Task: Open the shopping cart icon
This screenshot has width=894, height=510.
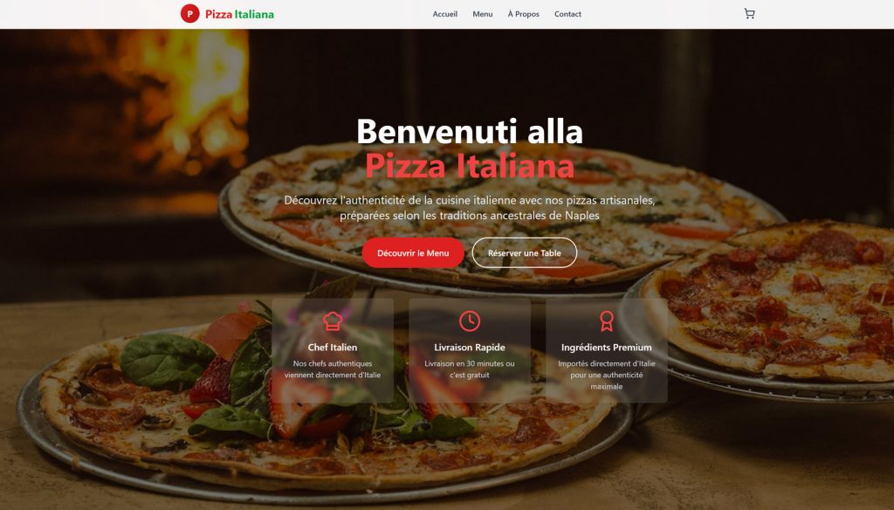Action: [x=749, y=14]
